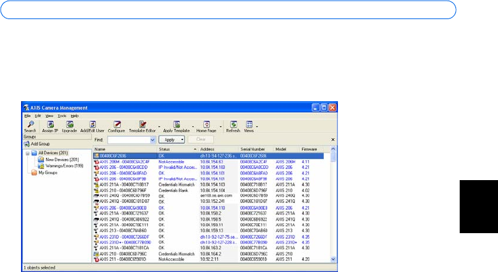Open the Template Editor
This screenshot has width=498, height=272.
point(143,126)
